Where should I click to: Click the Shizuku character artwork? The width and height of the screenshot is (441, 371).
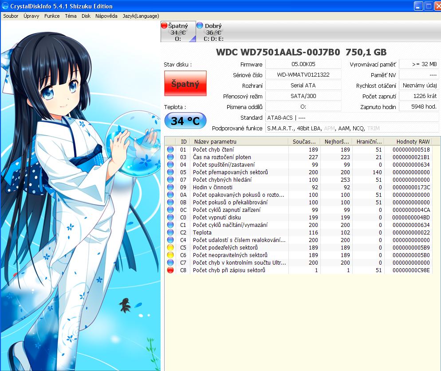click(80, 195)
